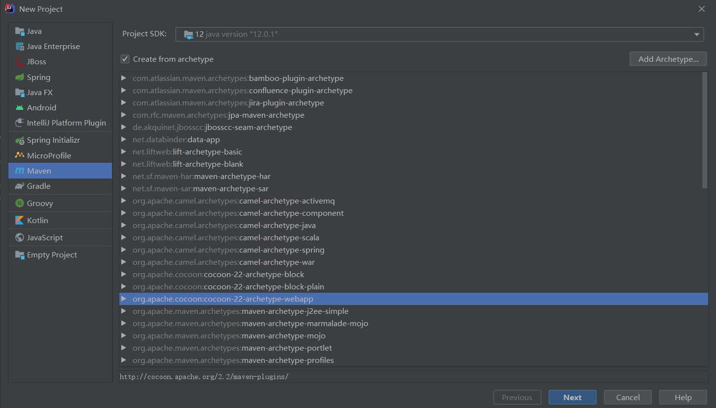Viewport: 716px width, 408px height.
Task: Expand lift-archetype-basic node
Action: pyautogui.click(x=124, y=152)
